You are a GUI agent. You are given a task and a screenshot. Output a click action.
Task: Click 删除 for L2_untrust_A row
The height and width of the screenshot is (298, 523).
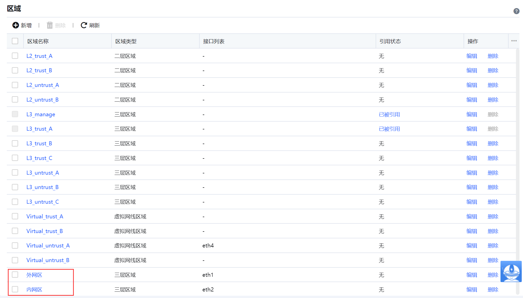[x=493, y=85]
